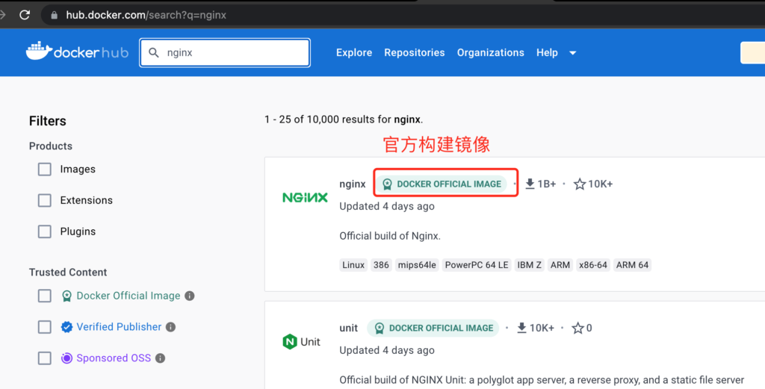The width and height of the screenshot is (765, 389).
Task: Click the 'Official build of Nginx.' description
Action: (390, 237)
